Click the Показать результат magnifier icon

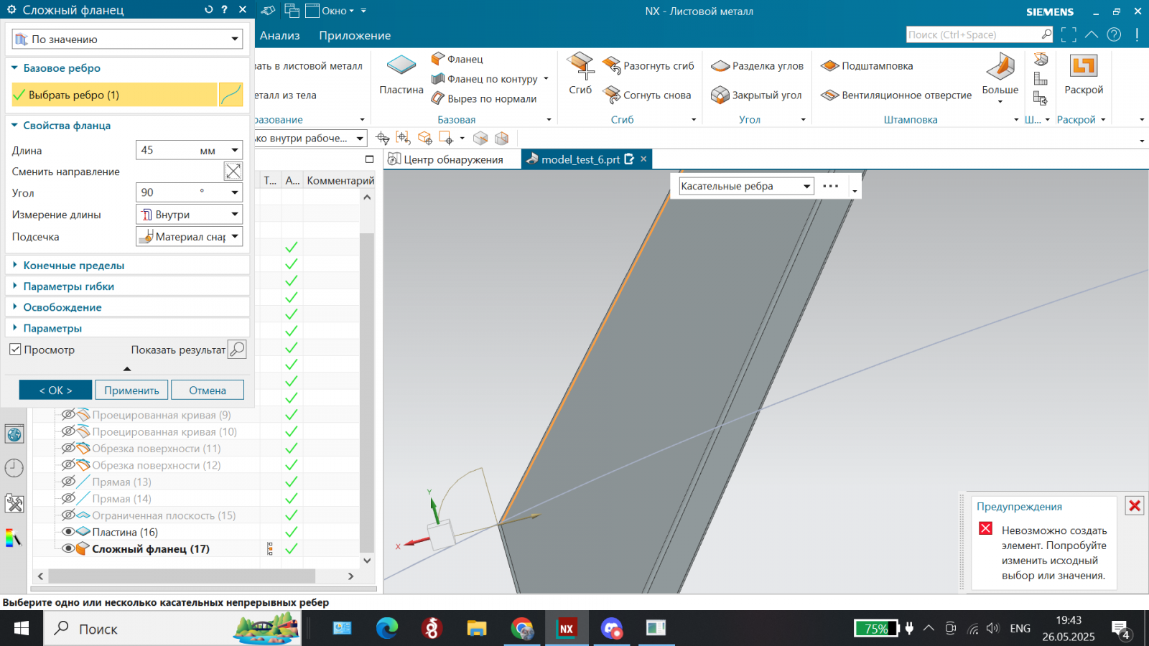tap(237, 350)
